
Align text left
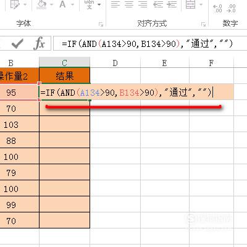click(115, 4)
